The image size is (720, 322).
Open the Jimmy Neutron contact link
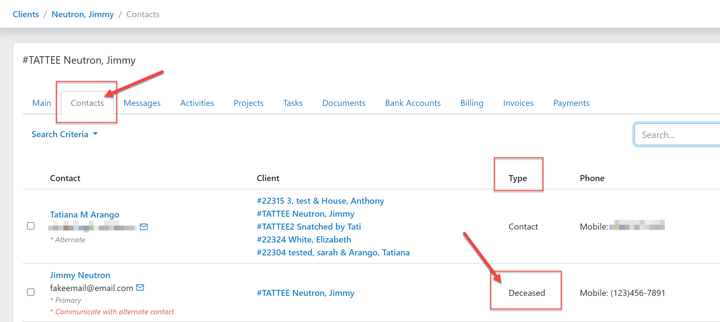80,275
